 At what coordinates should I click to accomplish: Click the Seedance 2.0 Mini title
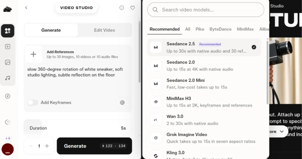[x=186, y=81]
